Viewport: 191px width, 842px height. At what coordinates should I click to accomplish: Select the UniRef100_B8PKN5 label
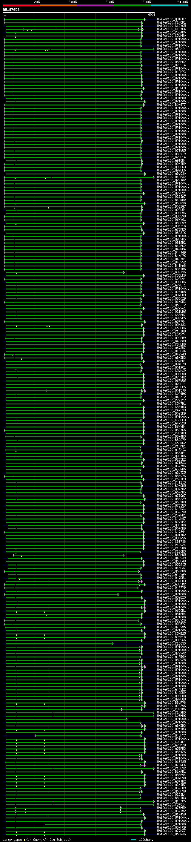(x=171, y=555)
